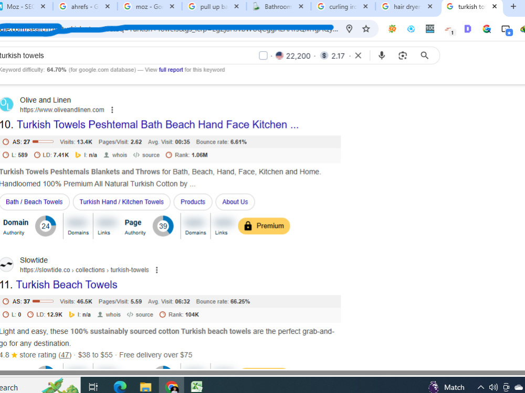This screenshot has height=393, width=525.
Task: Open more options for Slowtide result
Action: point(156,270)
